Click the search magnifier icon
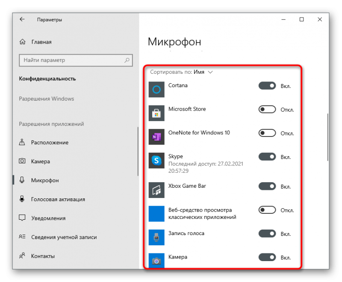The width and height of the screenshot is (342, 282). (127, 60)
